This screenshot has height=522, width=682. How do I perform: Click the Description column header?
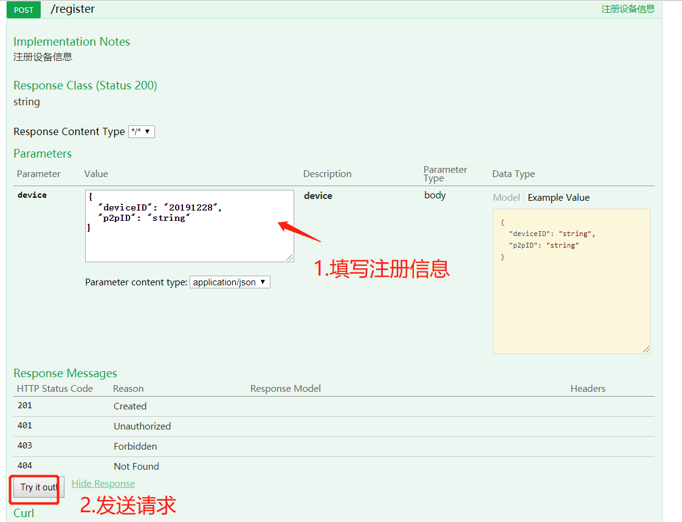[327, 174]
